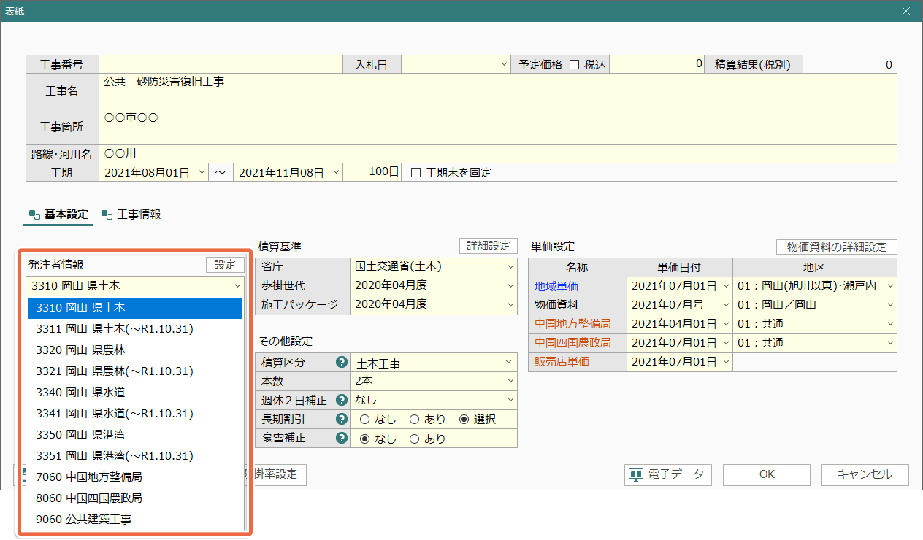This screenshot has height=540, width=923.
Task: Click the 中国地方整備局 price link
Action: coord(572,324)
